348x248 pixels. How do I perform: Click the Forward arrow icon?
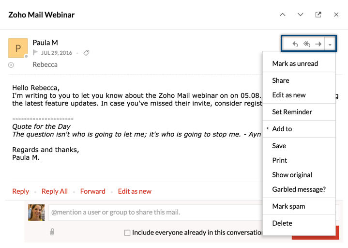[x=318, y=44]
